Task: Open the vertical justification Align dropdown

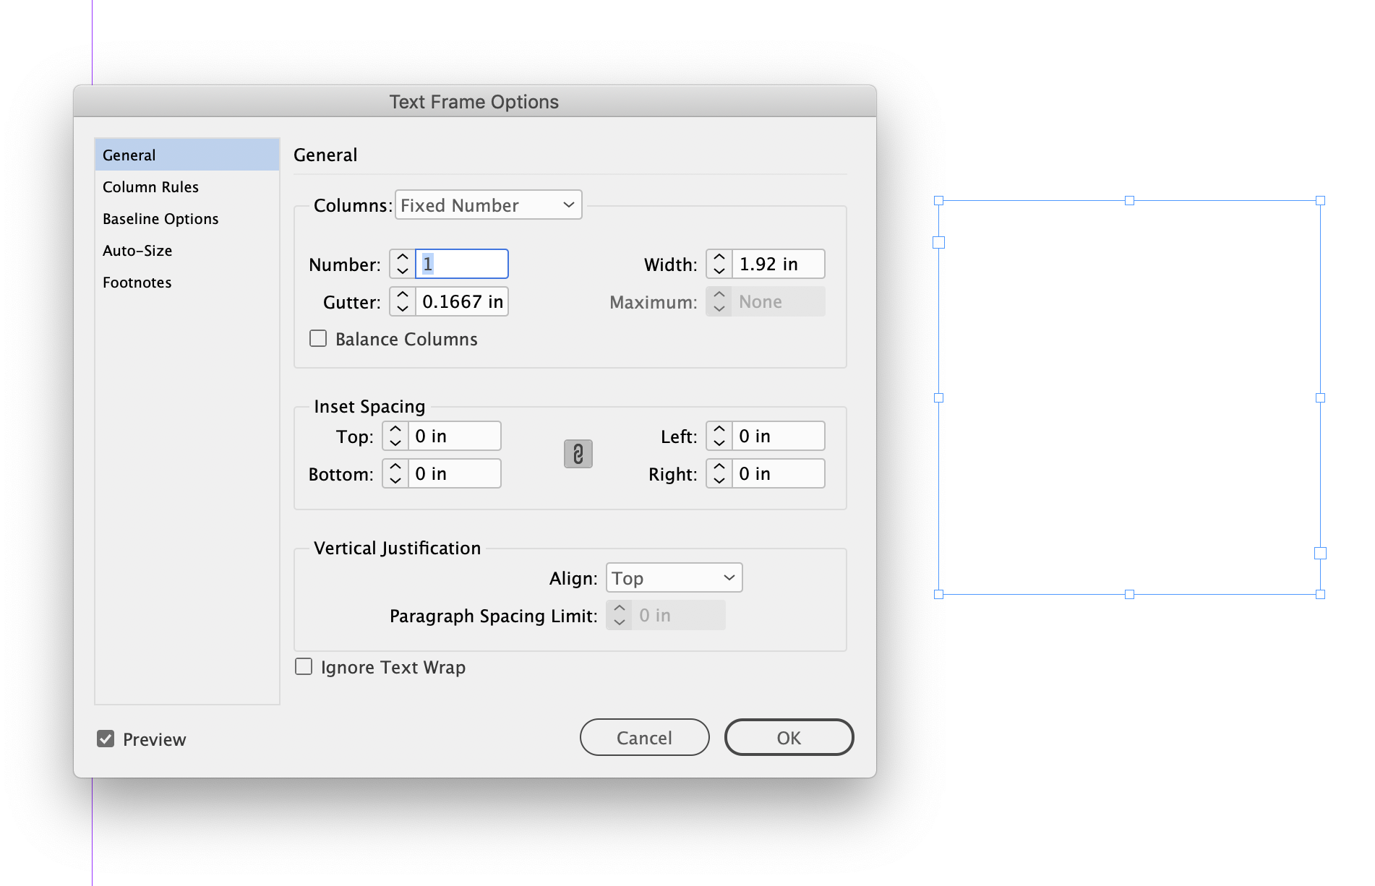Action: [673, 577]
